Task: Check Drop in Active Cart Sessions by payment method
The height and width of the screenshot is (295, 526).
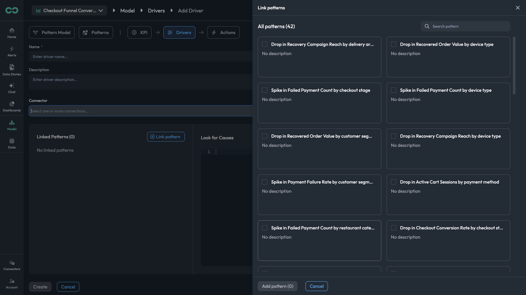Action: (x=394, y=182)
